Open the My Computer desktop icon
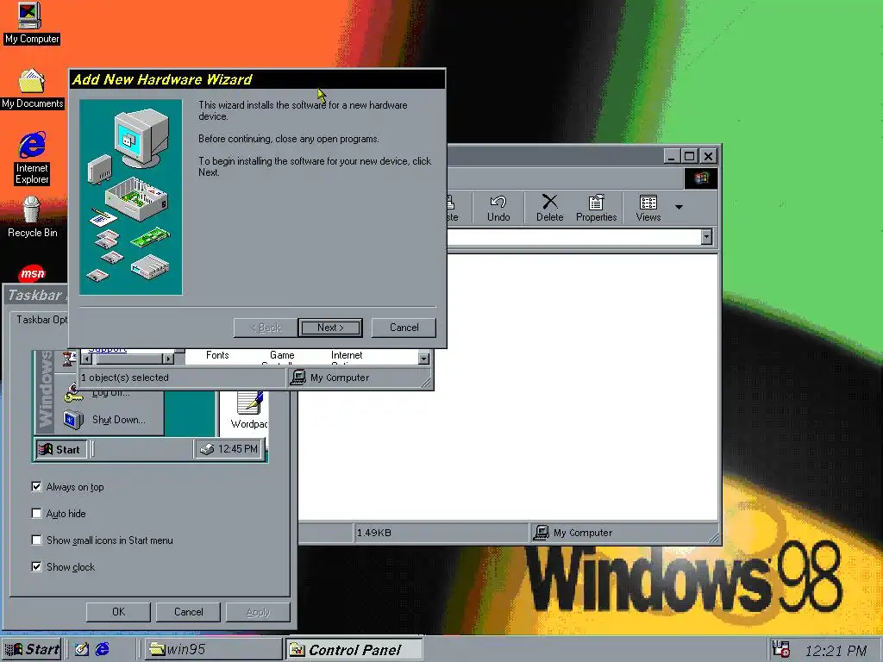 [x=30, y=23]
